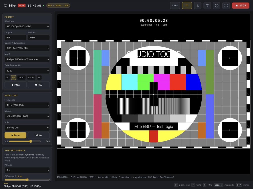
Task: Click the timecode 00:00:05:28 overlay
Action: click(x=154, y=20)
